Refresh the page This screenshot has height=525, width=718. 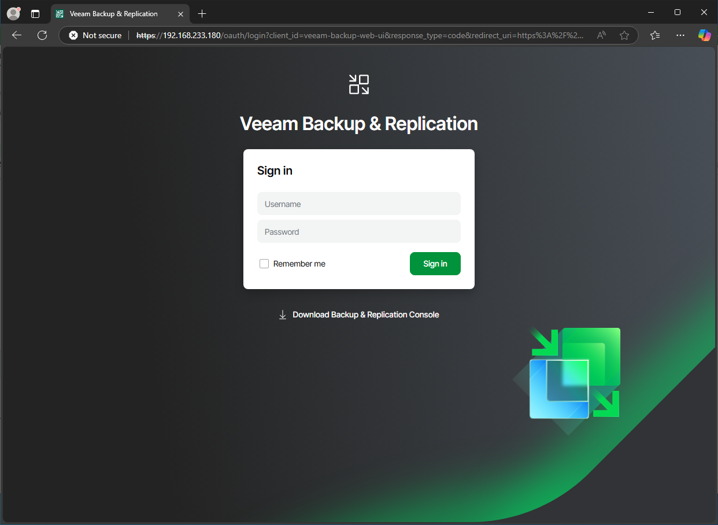(42, 35)
